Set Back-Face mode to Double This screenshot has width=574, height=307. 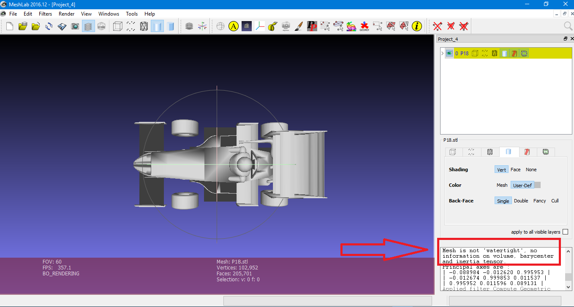[521, 201]
